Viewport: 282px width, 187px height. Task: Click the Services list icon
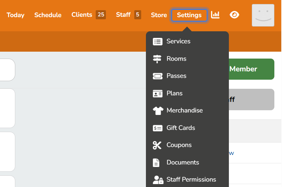coord(157,41)
